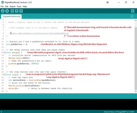Click the 'Reads a digital input on pin 2' comment
Screen dimensions: 137x113
[49, 22]
